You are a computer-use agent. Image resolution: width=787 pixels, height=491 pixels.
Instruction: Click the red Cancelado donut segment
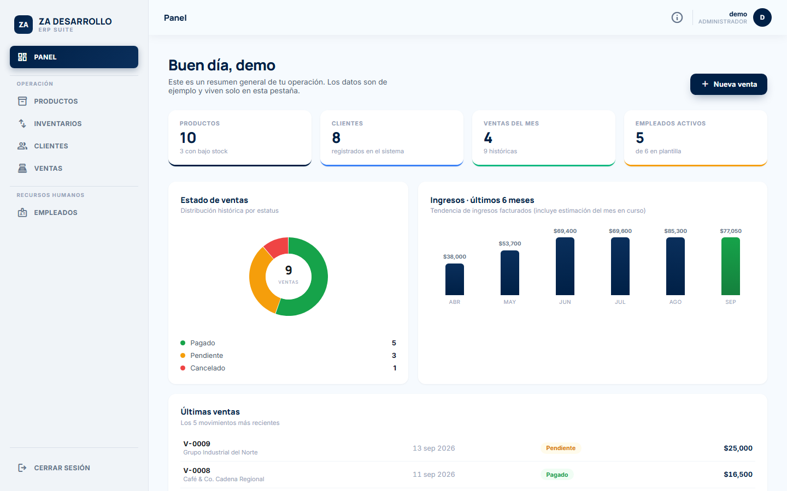pos(278,246)
